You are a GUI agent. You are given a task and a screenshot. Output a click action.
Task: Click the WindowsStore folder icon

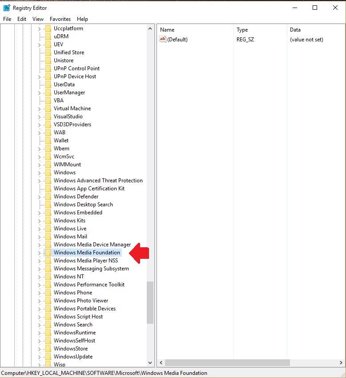click(x=48, y=349)
